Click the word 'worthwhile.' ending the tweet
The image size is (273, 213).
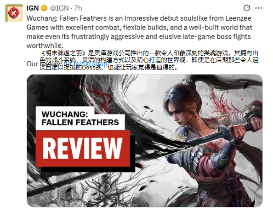[x=45, y=46]
